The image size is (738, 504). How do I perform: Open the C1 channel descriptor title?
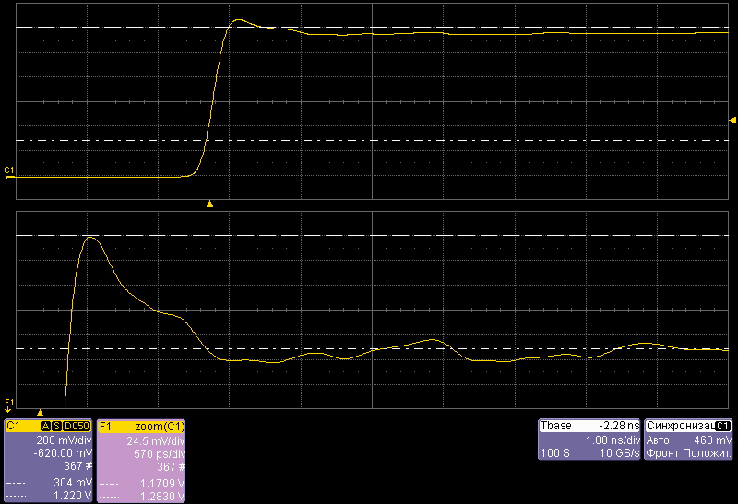pos(18,427)
